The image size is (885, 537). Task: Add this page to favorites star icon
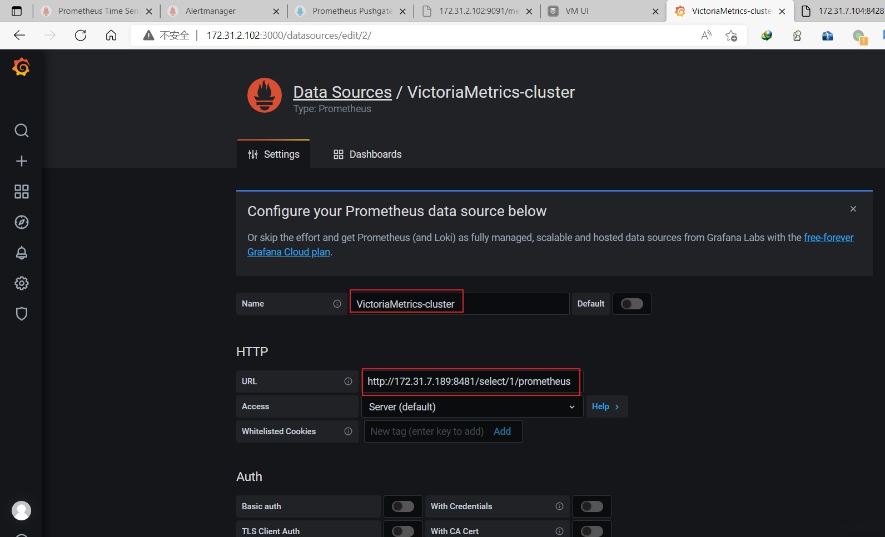click(732, 36)
